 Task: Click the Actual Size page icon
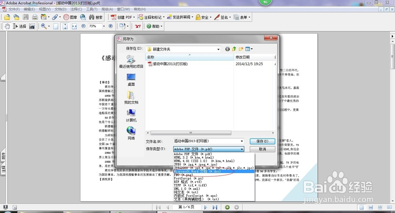(56, 26)
